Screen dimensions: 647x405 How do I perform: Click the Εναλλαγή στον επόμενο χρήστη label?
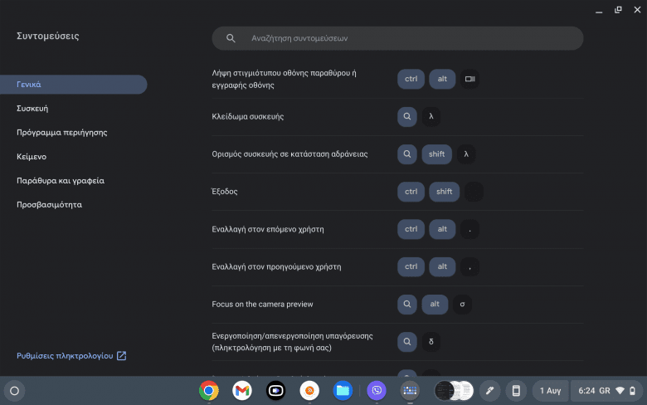268,229
